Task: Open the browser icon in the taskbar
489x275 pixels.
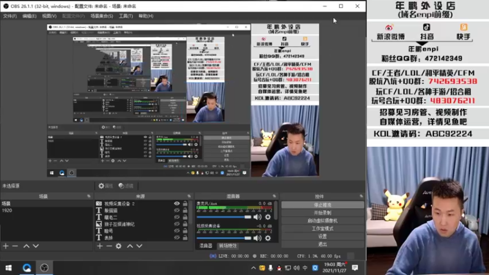Action: [x=27, y=268]
